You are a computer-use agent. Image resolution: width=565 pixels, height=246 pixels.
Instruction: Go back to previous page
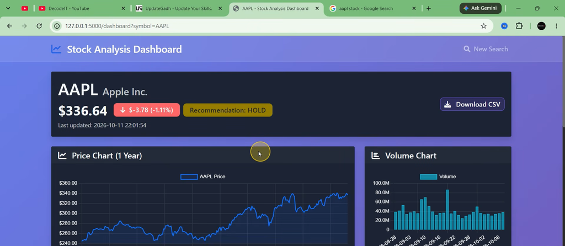10,26
